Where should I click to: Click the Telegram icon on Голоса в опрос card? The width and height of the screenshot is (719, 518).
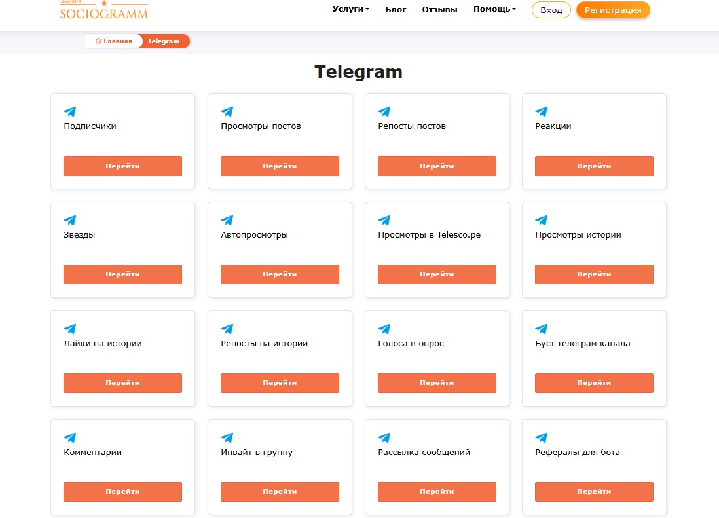pos(384,329)
